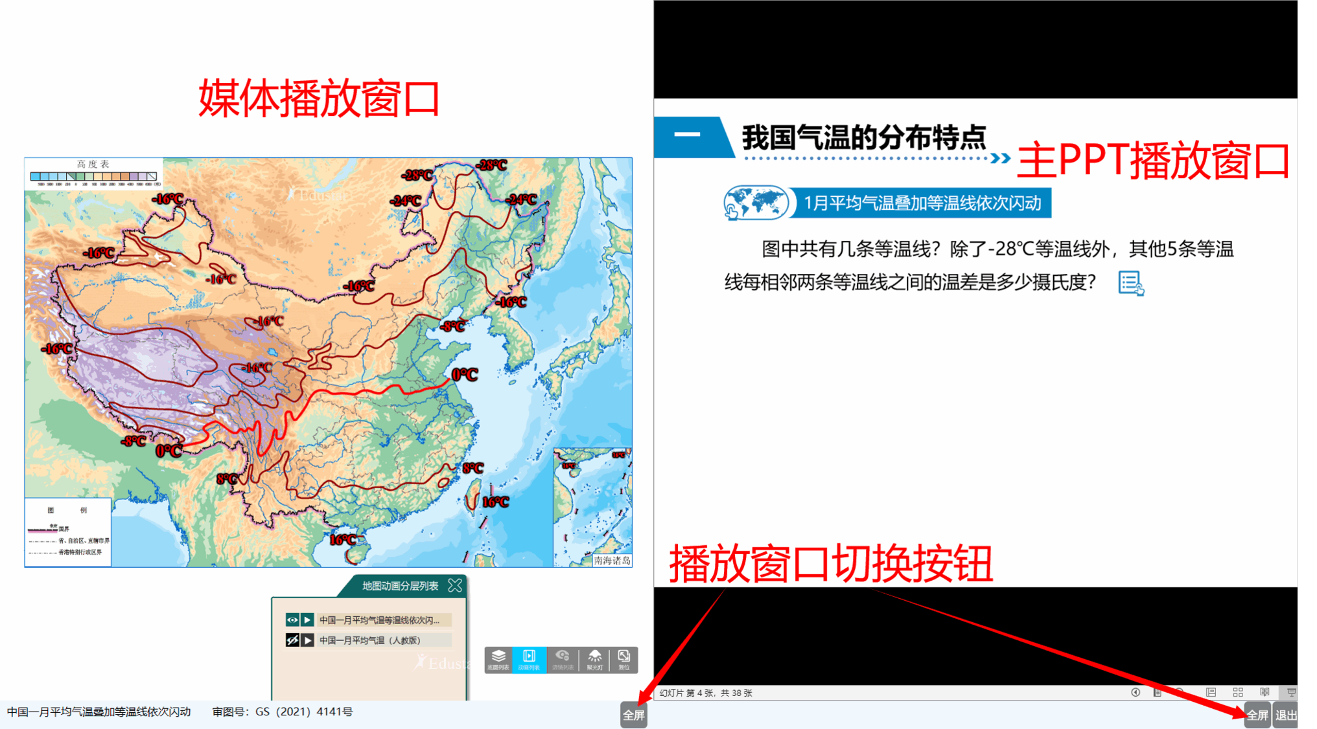Play the 等温线依次闪动 animation layer
Image resolution: width=1317 pixels, height=729 pixels.
(x=308, y=620)
